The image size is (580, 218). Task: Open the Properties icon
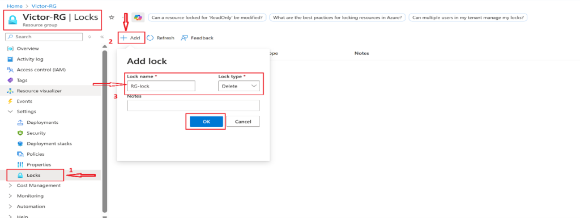pos(21,164)
